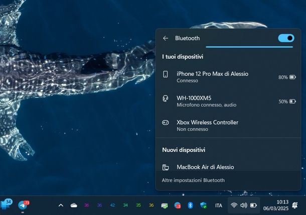Open Telegram from the taskbar
Viewport: 306px width, 215px height.
pos(23,205)
